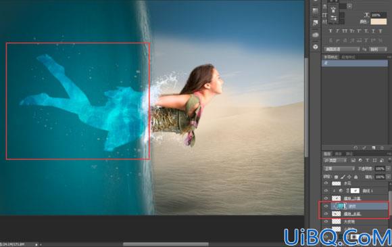Viewport: 392px width, 247px height.
Task: Open the Opacity slider dropdown arrow
Action: click(x=388, y=169)
